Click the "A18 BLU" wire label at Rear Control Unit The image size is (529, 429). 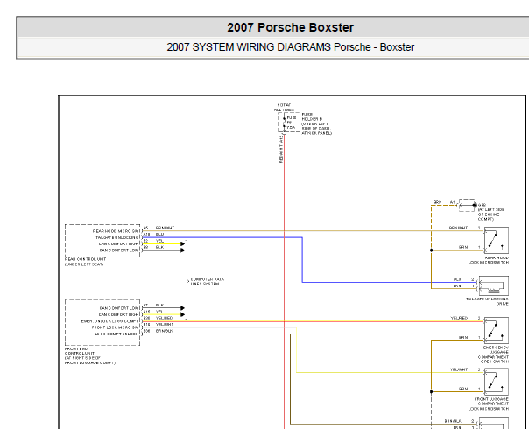[x=153, y=234]
